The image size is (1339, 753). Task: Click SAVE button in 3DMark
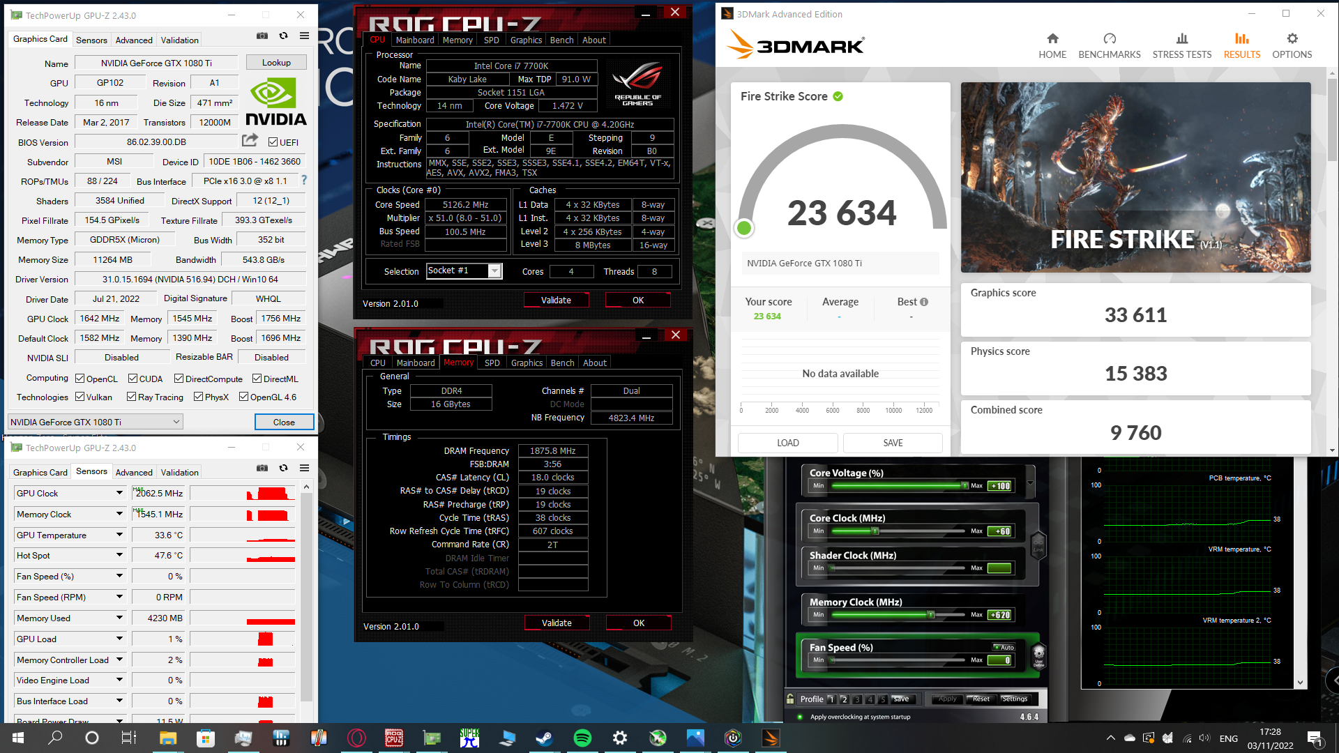[x=893, y=443]
